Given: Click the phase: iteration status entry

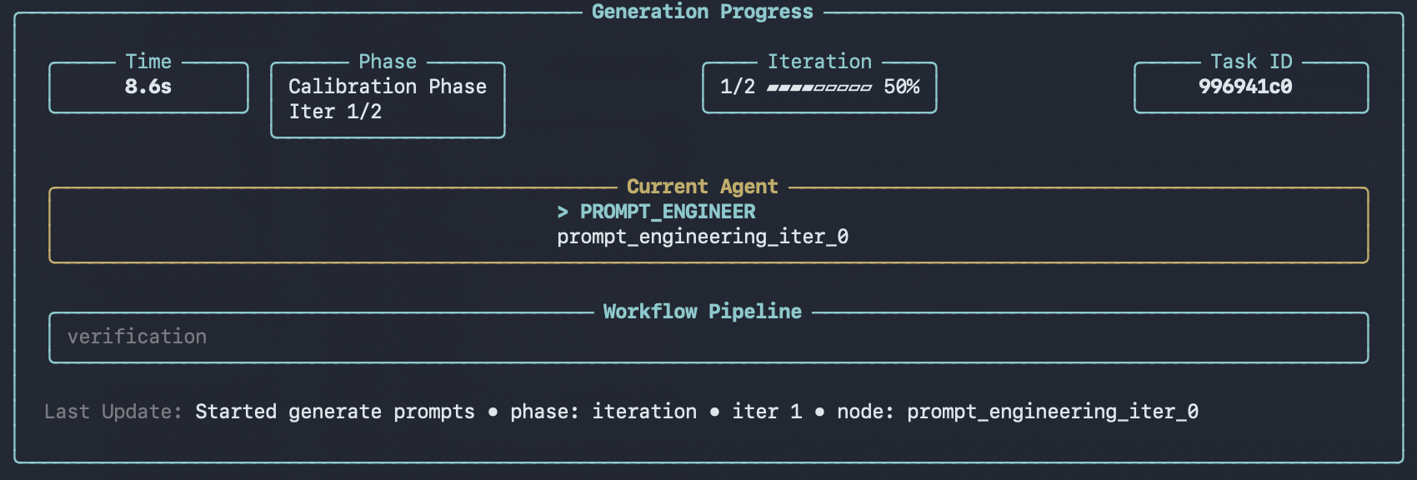Looking at the screenshot, I should (603, 412).
